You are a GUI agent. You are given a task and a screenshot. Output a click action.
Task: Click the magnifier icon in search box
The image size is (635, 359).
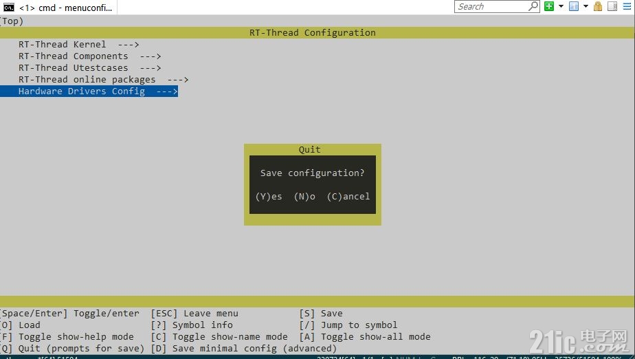click(533, 6)
